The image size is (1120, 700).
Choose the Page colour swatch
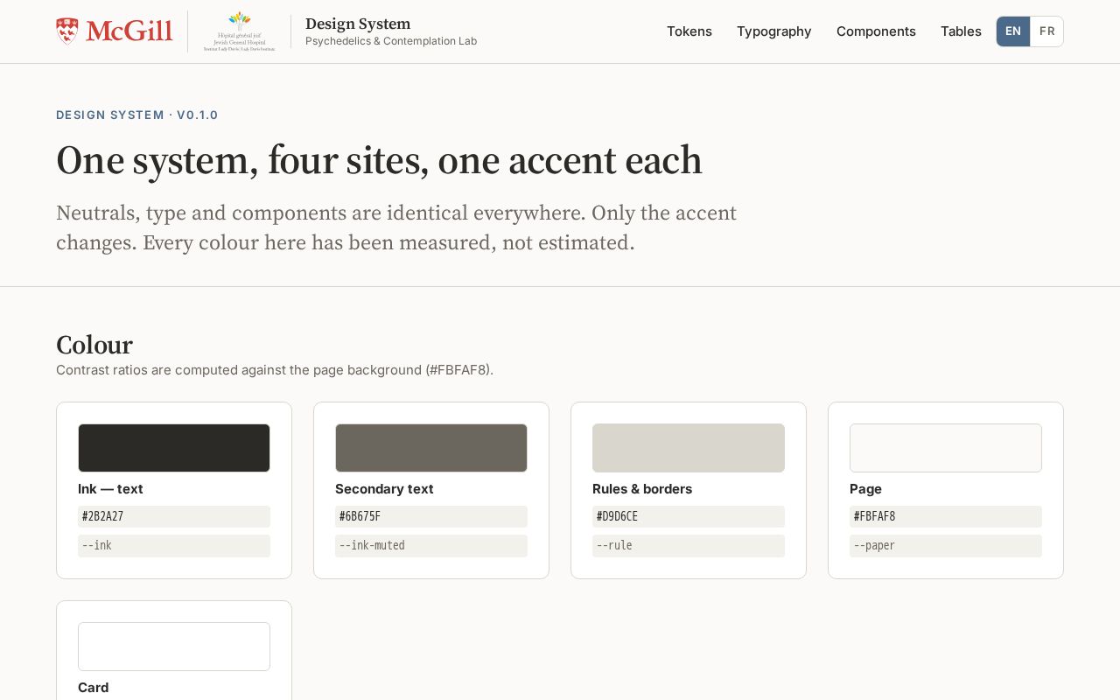pos(946,448)
